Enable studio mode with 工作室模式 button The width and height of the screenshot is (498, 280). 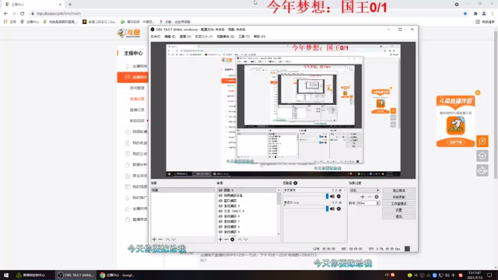pyautogui.click(x=399, y=204)
